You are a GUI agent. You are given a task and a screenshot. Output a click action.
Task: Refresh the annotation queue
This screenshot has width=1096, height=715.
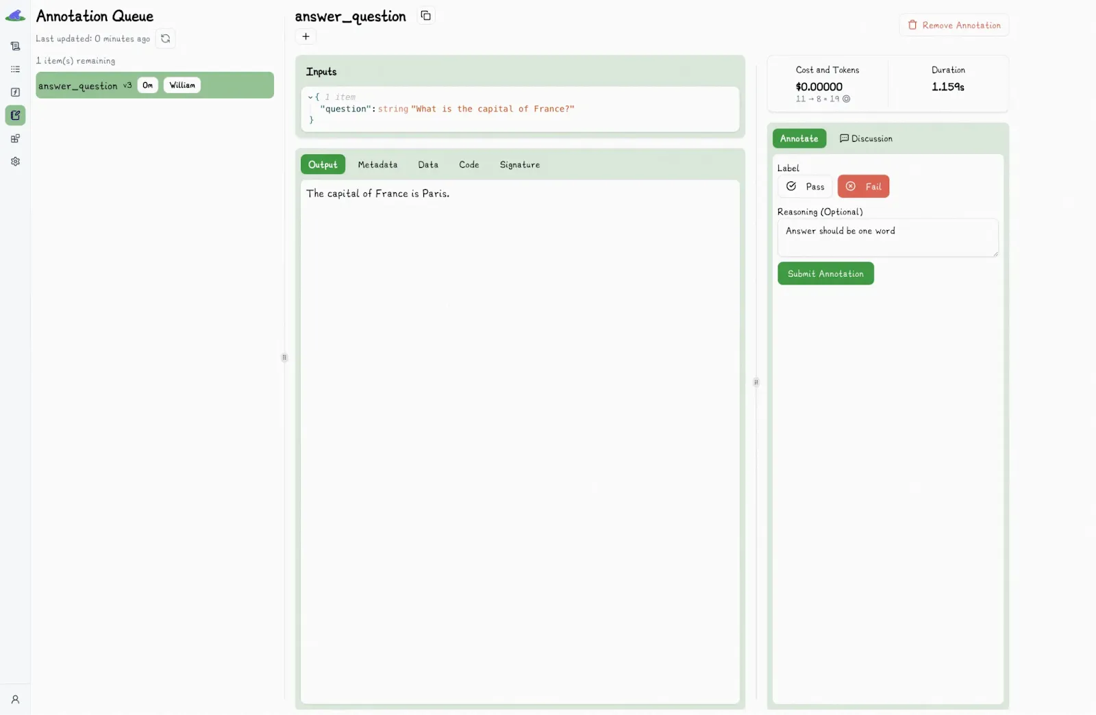164,38
